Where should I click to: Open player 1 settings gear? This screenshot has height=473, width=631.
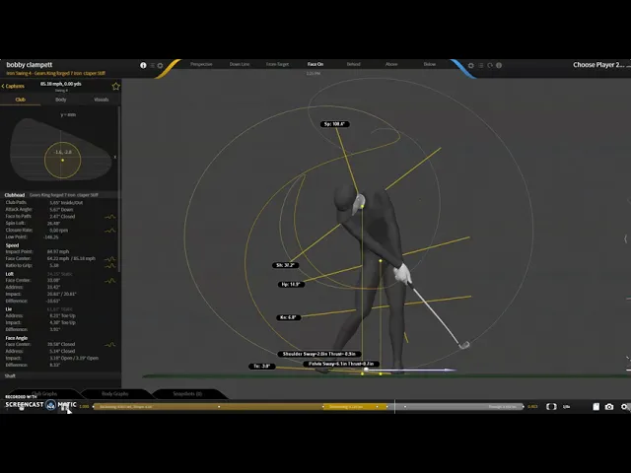coord(160,65)
